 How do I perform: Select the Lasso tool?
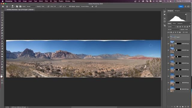click(x=2, y=17)
